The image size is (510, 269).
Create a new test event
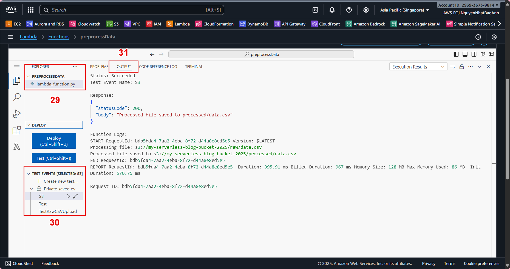pyautogui.click(x=57, y=181)
